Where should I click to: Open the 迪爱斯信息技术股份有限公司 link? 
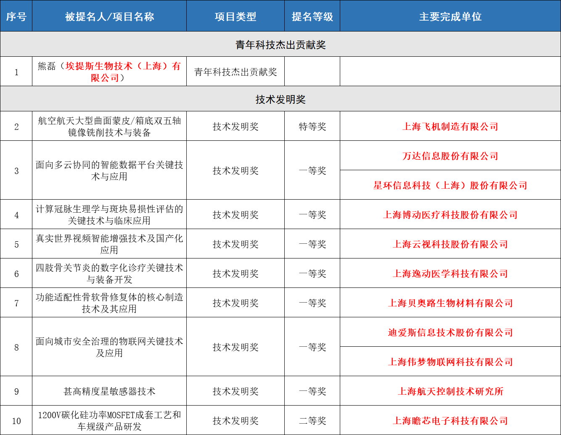[x=450, y=332]
